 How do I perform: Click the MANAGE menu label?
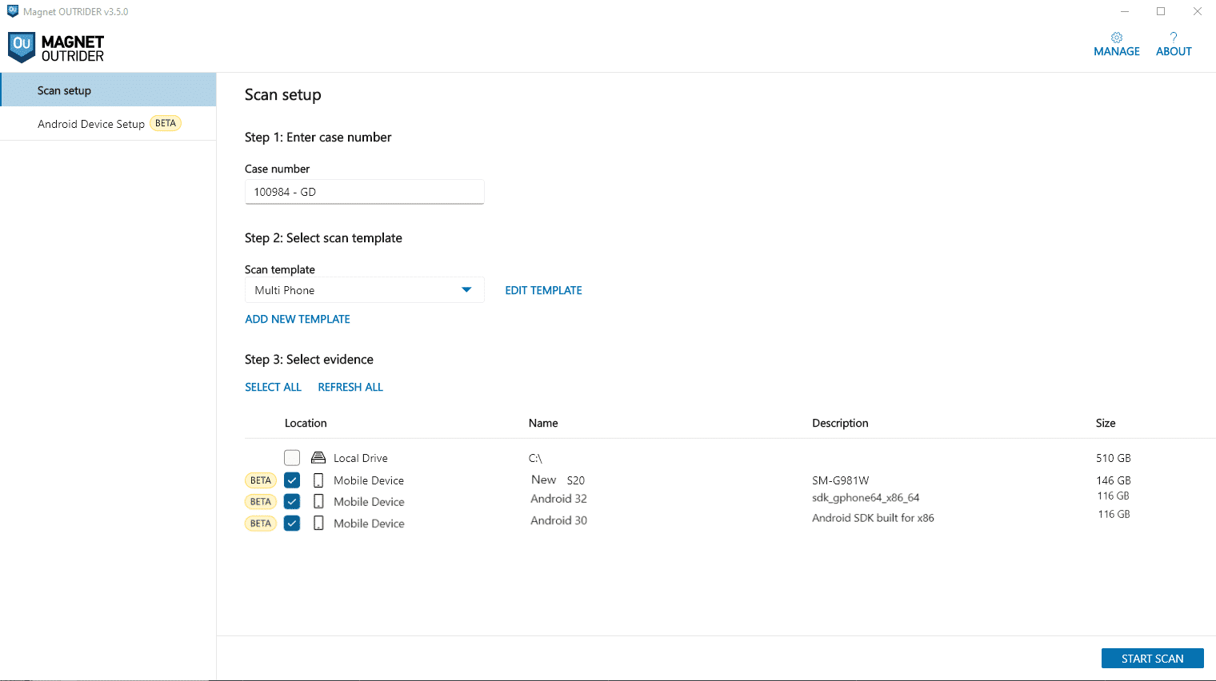click(1117, 51)
